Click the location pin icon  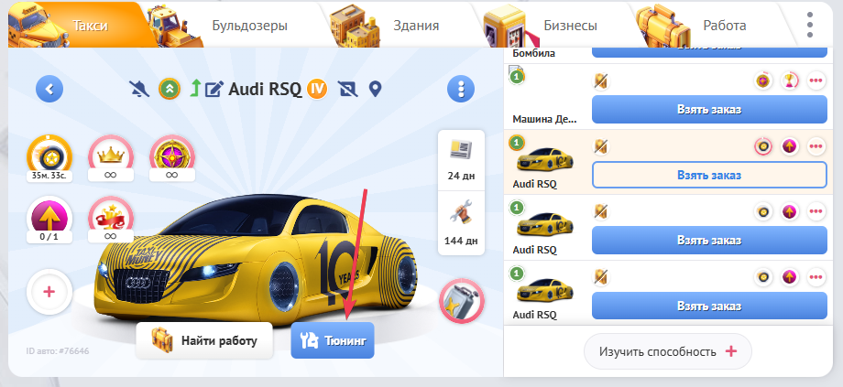tap(375, 90)
